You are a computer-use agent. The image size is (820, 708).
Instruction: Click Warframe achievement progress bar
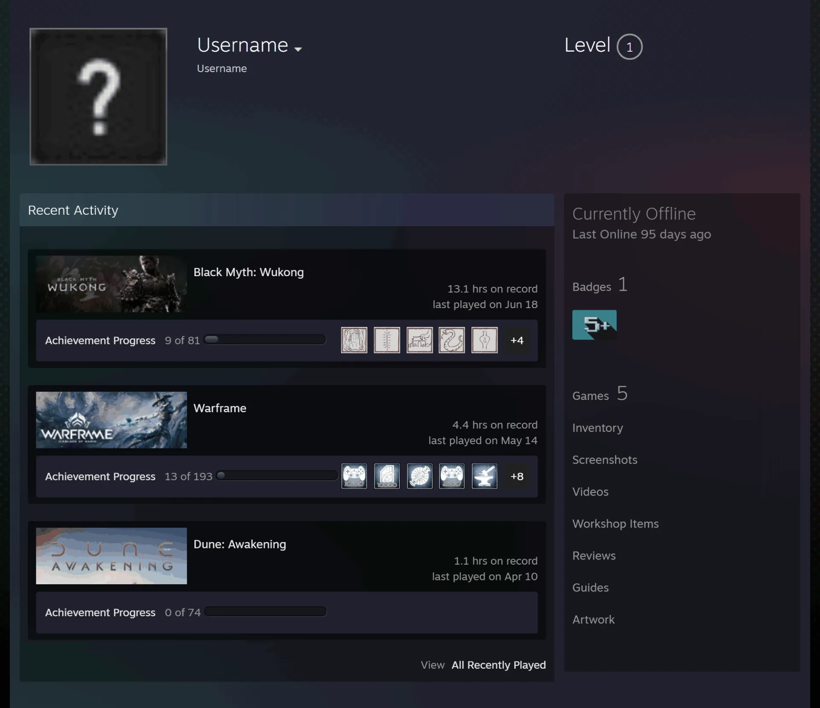pos(277,475)
